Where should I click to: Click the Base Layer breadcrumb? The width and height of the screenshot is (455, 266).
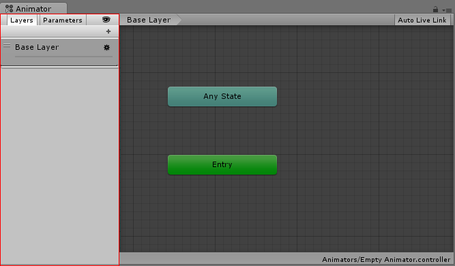[151, 20]
